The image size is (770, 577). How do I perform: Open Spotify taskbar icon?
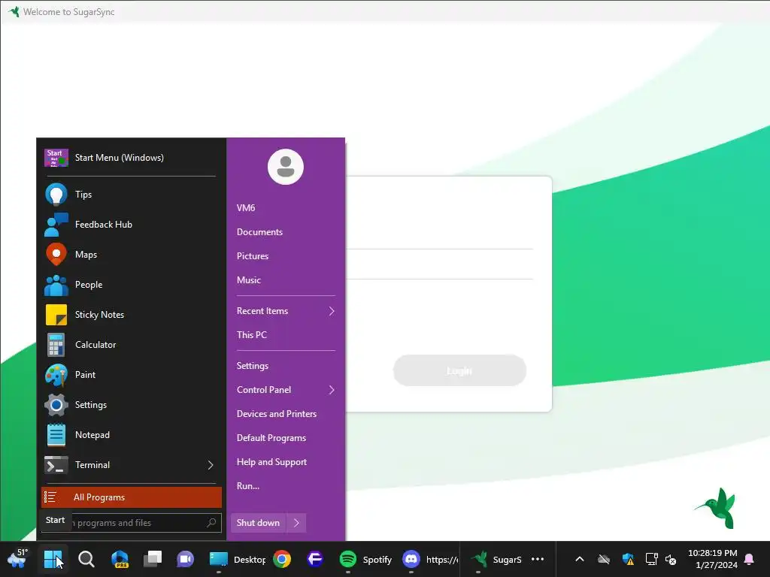(347, 559)
